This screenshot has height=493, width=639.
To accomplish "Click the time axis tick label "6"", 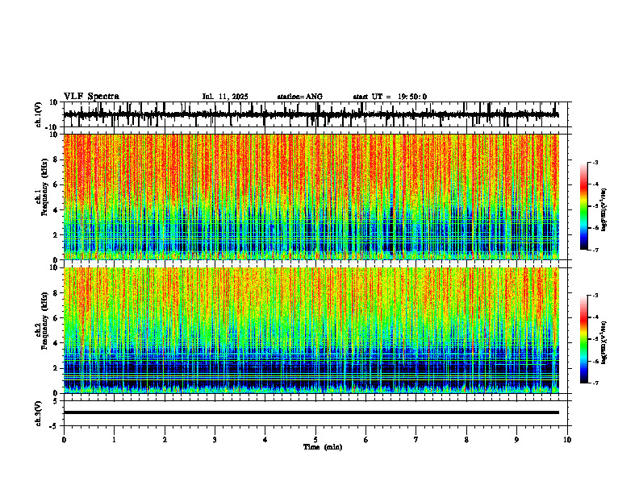I will pos(366,440).
